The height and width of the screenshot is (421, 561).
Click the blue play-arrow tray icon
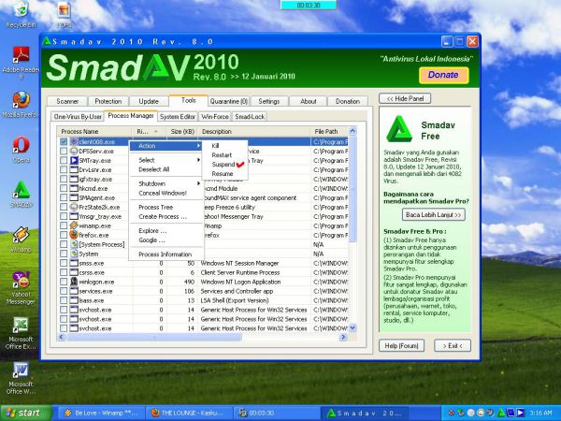point(520,413)
